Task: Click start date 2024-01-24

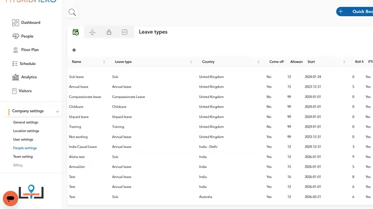Action: point(313,77)
